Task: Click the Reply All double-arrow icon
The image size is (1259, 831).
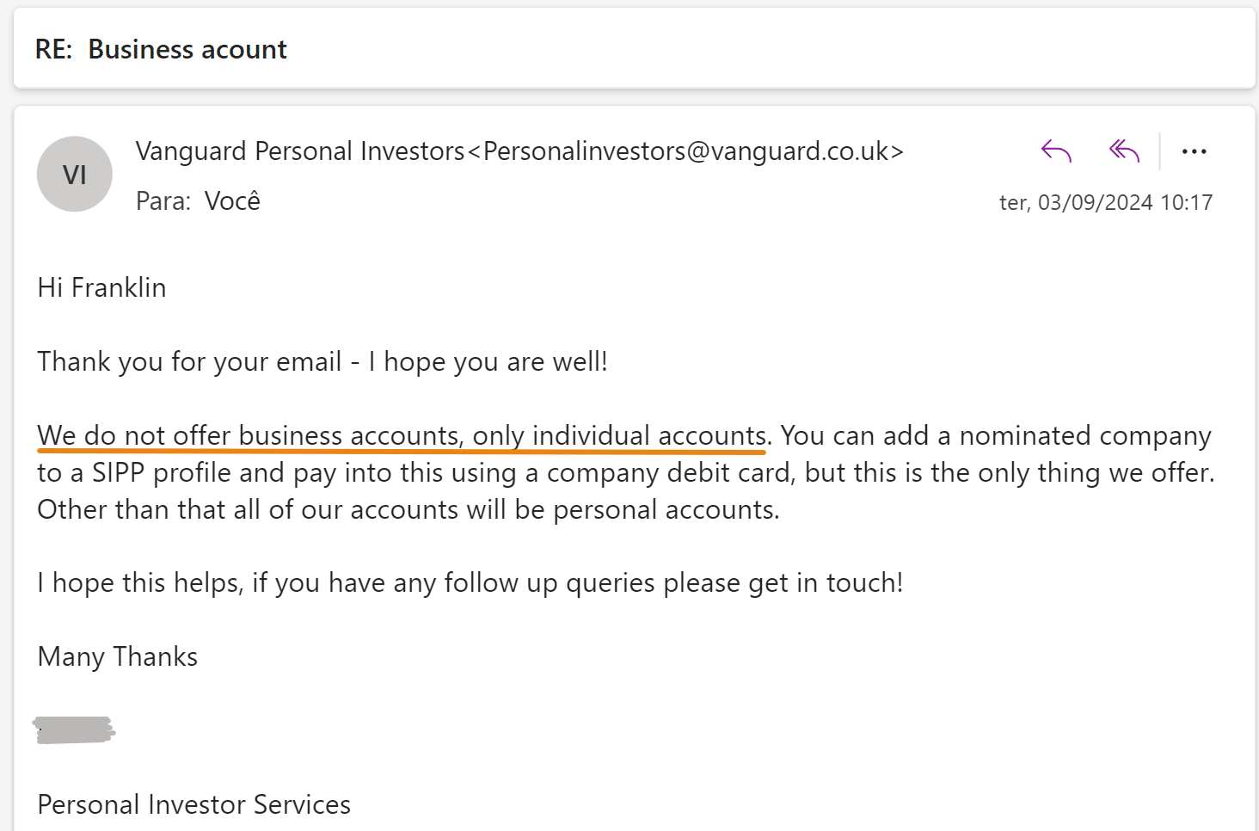Action: (1124, 151)
